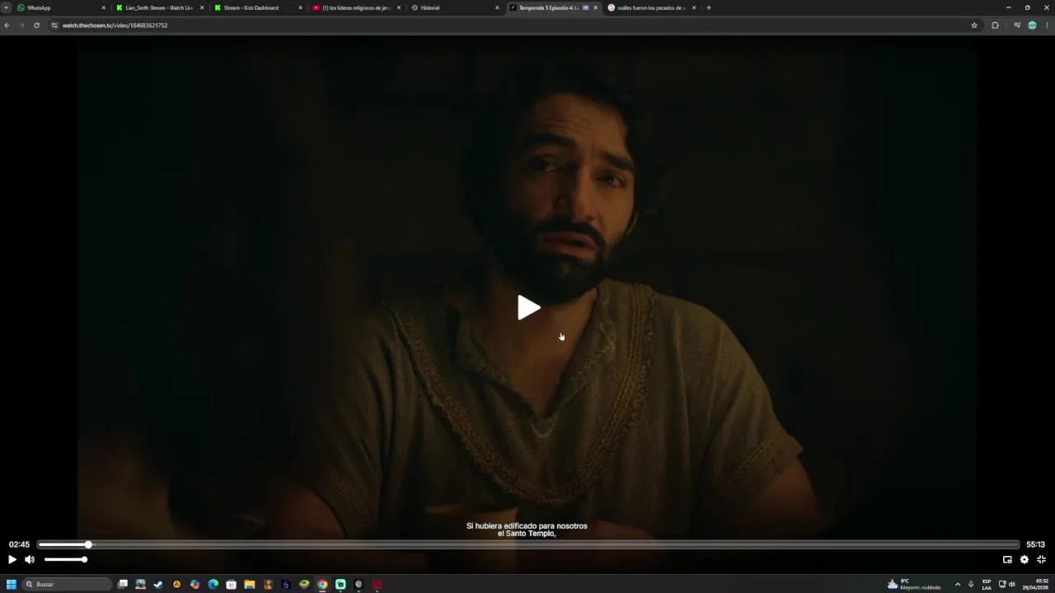Click the video progress bar handle
Screen dimensions: 1055x593
(x=88, y=544)
